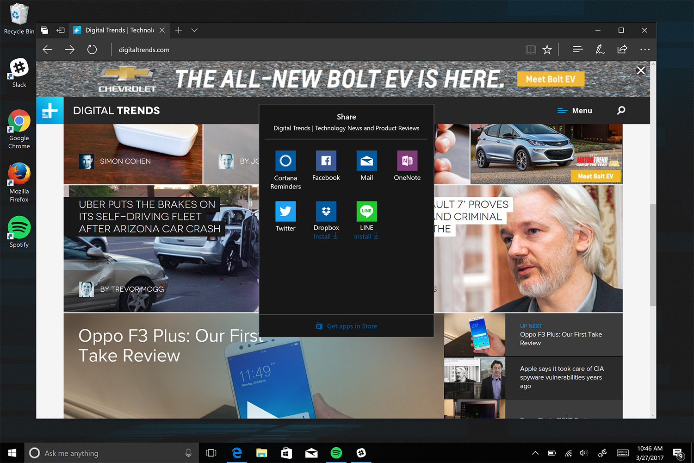
Task: Select the Dropbox app icon
Action: 326,211
